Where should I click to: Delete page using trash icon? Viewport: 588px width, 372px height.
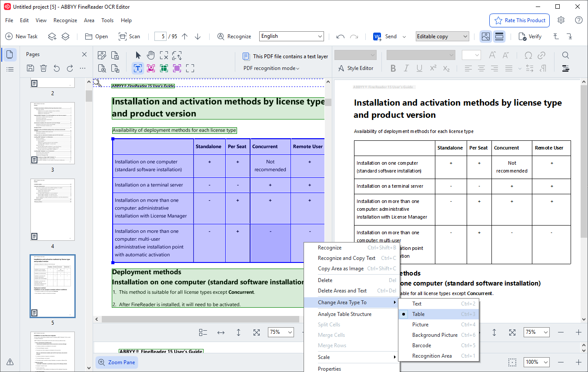pyautogui.click(x=43, y=68)
